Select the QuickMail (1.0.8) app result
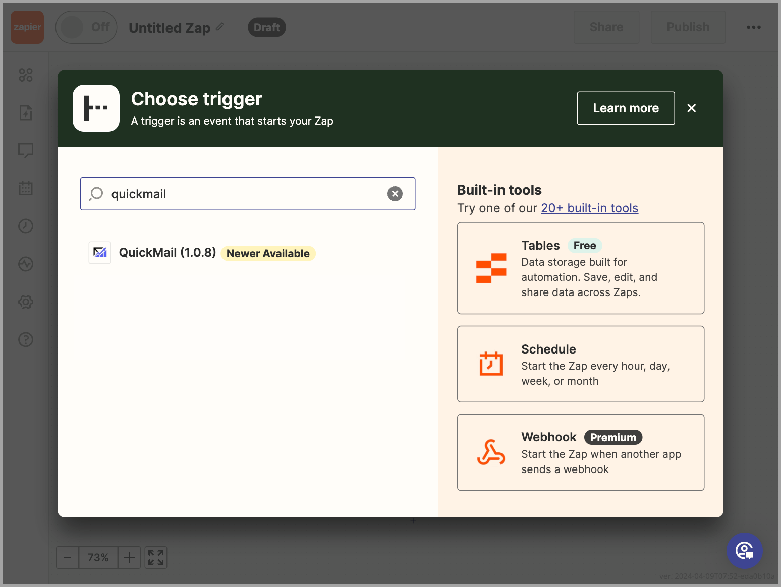This screenshot has width=781, height=587. (x=248, y=253)
